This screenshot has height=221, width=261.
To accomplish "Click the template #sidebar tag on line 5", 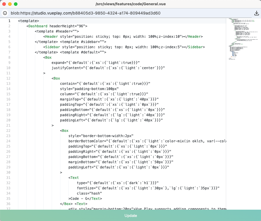I will click(x=83, y=42).
